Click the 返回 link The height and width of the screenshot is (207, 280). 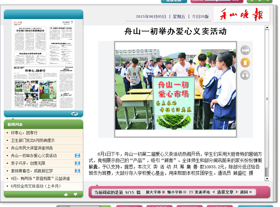(244, 192)
